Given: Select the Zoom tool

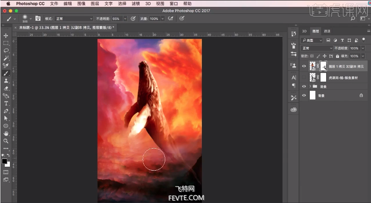Looking at the screenshot, I should click(x=6, y=141).
